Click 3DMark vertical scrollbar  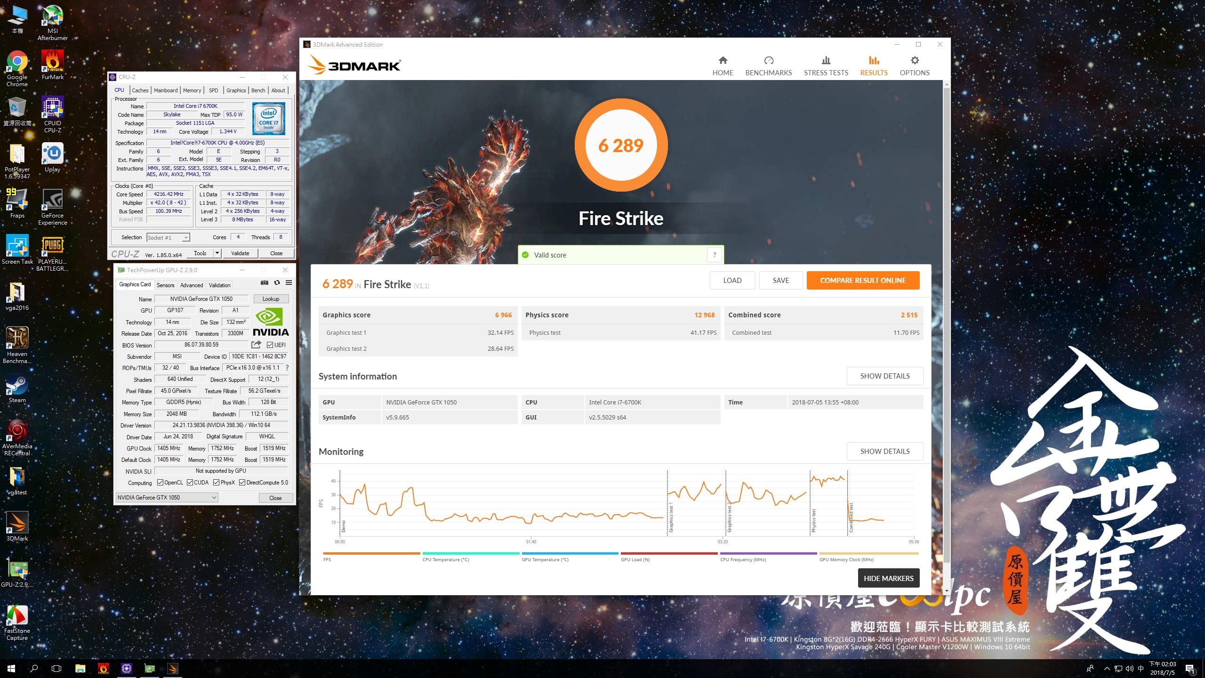point(947,325)
